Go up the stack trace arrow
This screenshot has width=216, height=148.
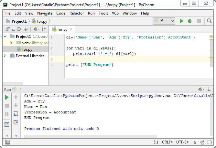pyautogui.click(x=16, y=97)
